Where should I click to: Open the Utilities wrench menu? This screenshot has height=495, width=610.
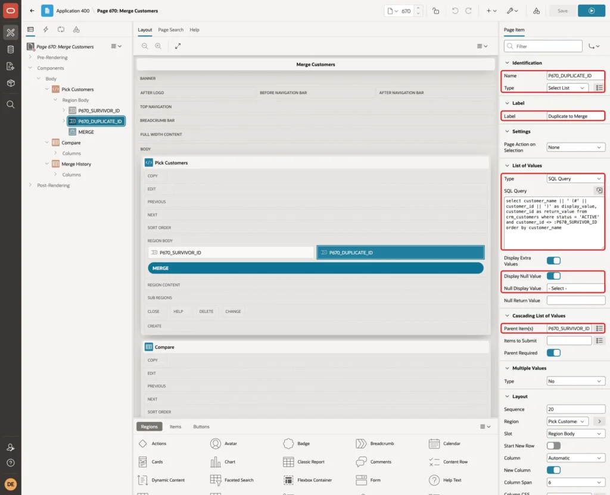click(x=512, y=11)
